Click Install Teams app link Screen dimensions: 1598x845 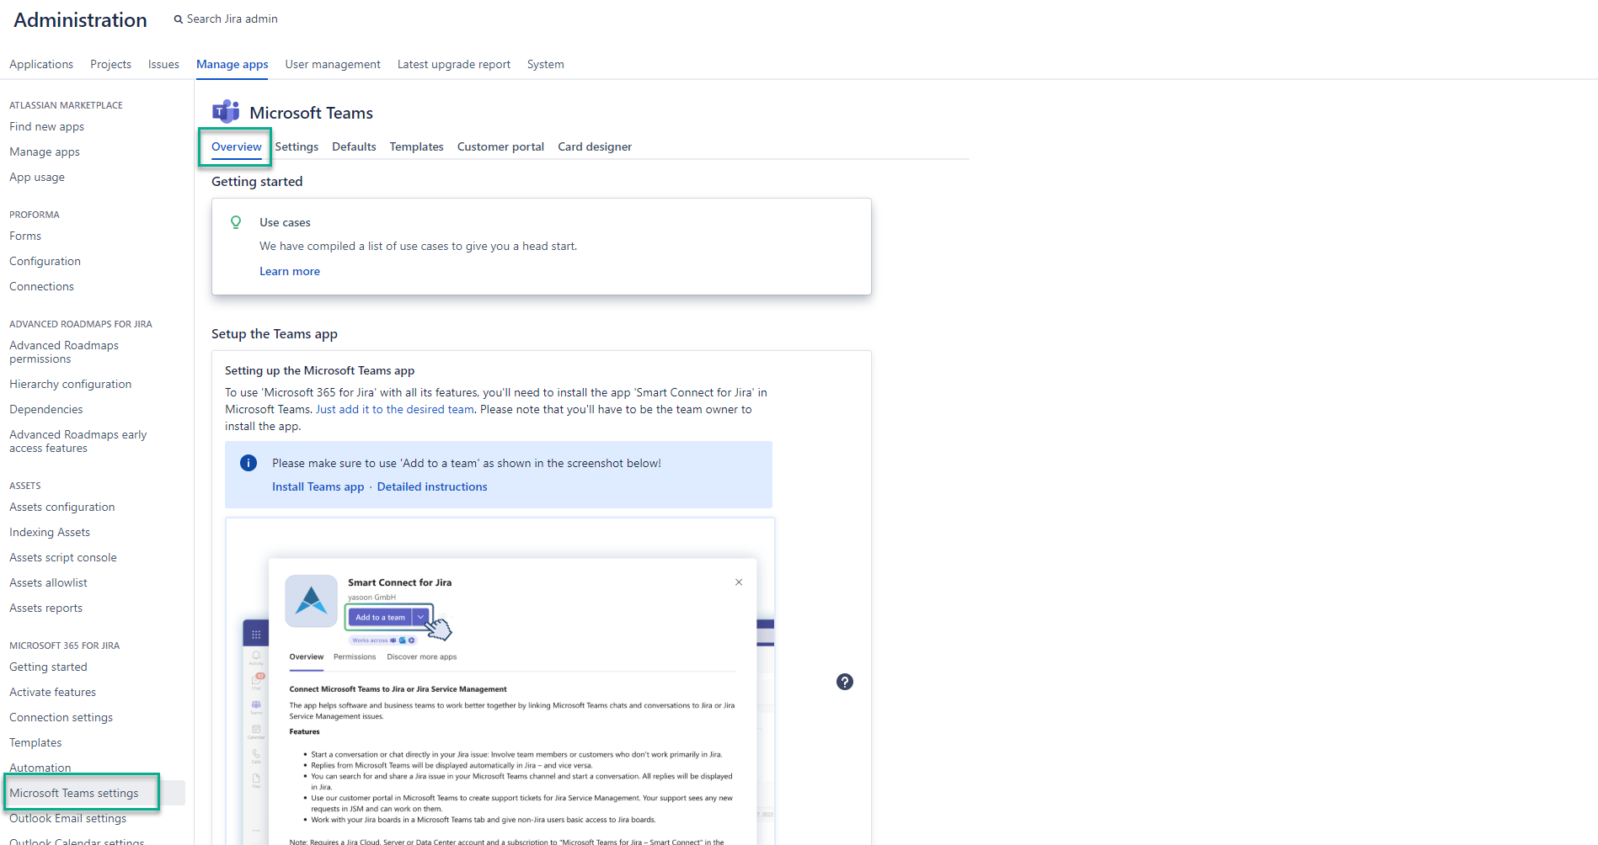click(x=318, y=486)
